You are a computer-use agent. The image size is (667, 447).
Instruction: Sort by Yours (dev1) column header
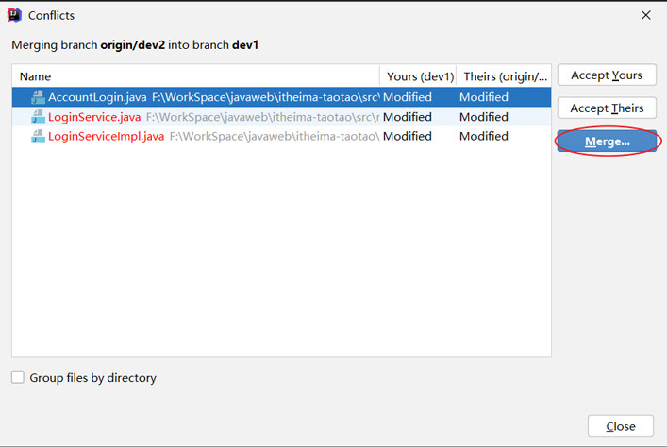[x=419, y=76]
